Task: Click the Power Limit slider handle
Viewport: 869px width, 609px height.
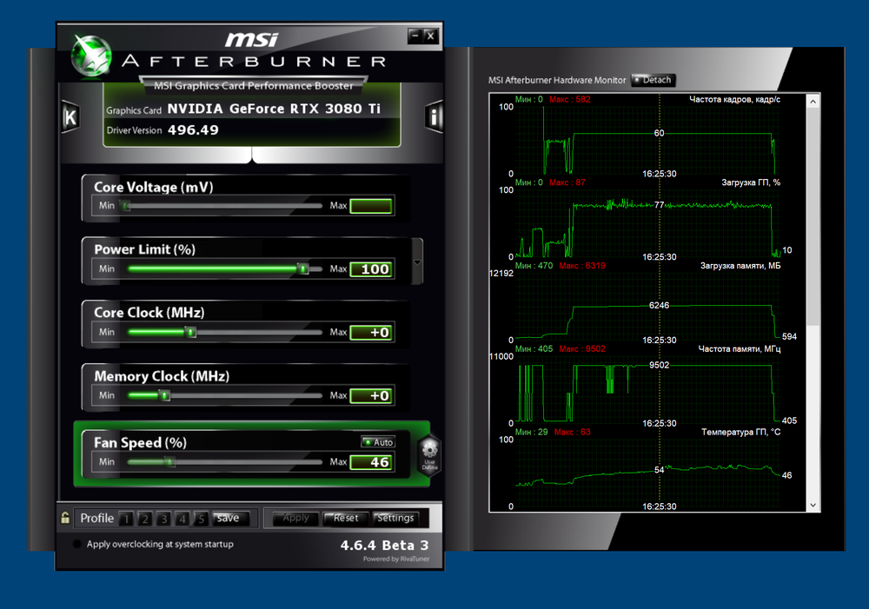Action: coord(302,268)
